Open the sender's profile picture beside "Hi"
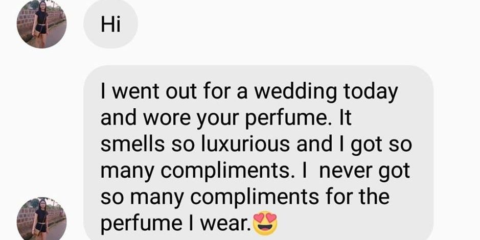Screen dimensions: 480x240 point(41,24)
